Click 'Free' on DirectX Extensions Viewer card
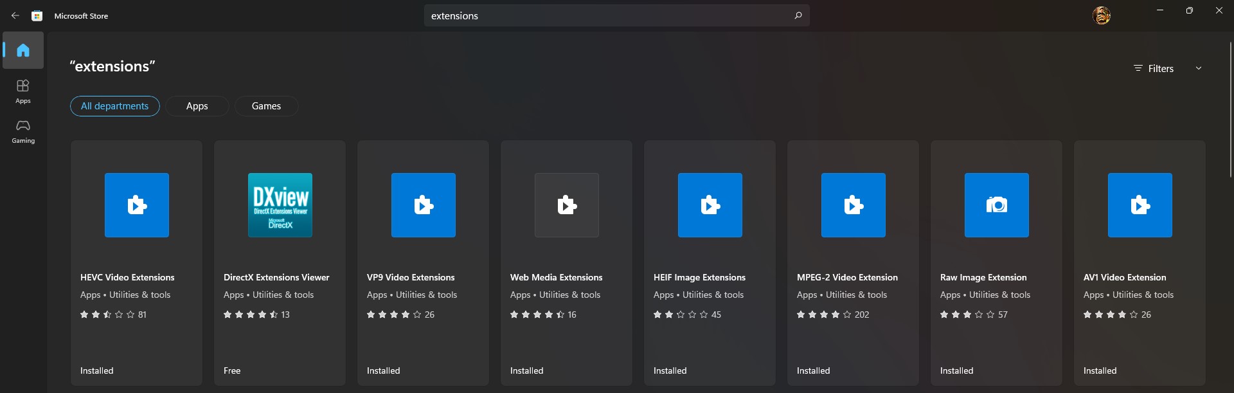1234x393 pixels. (232, 370)
